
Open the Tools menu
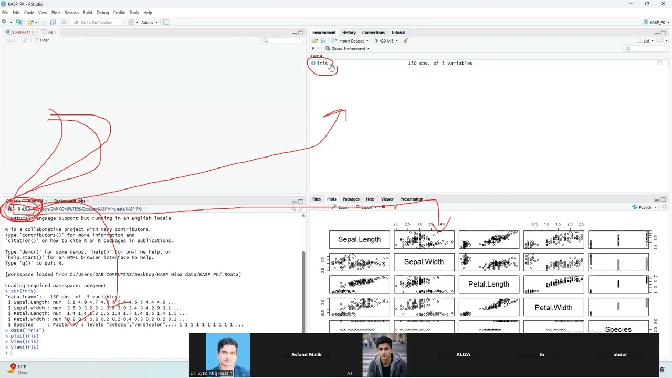click(x=134, y=13)
